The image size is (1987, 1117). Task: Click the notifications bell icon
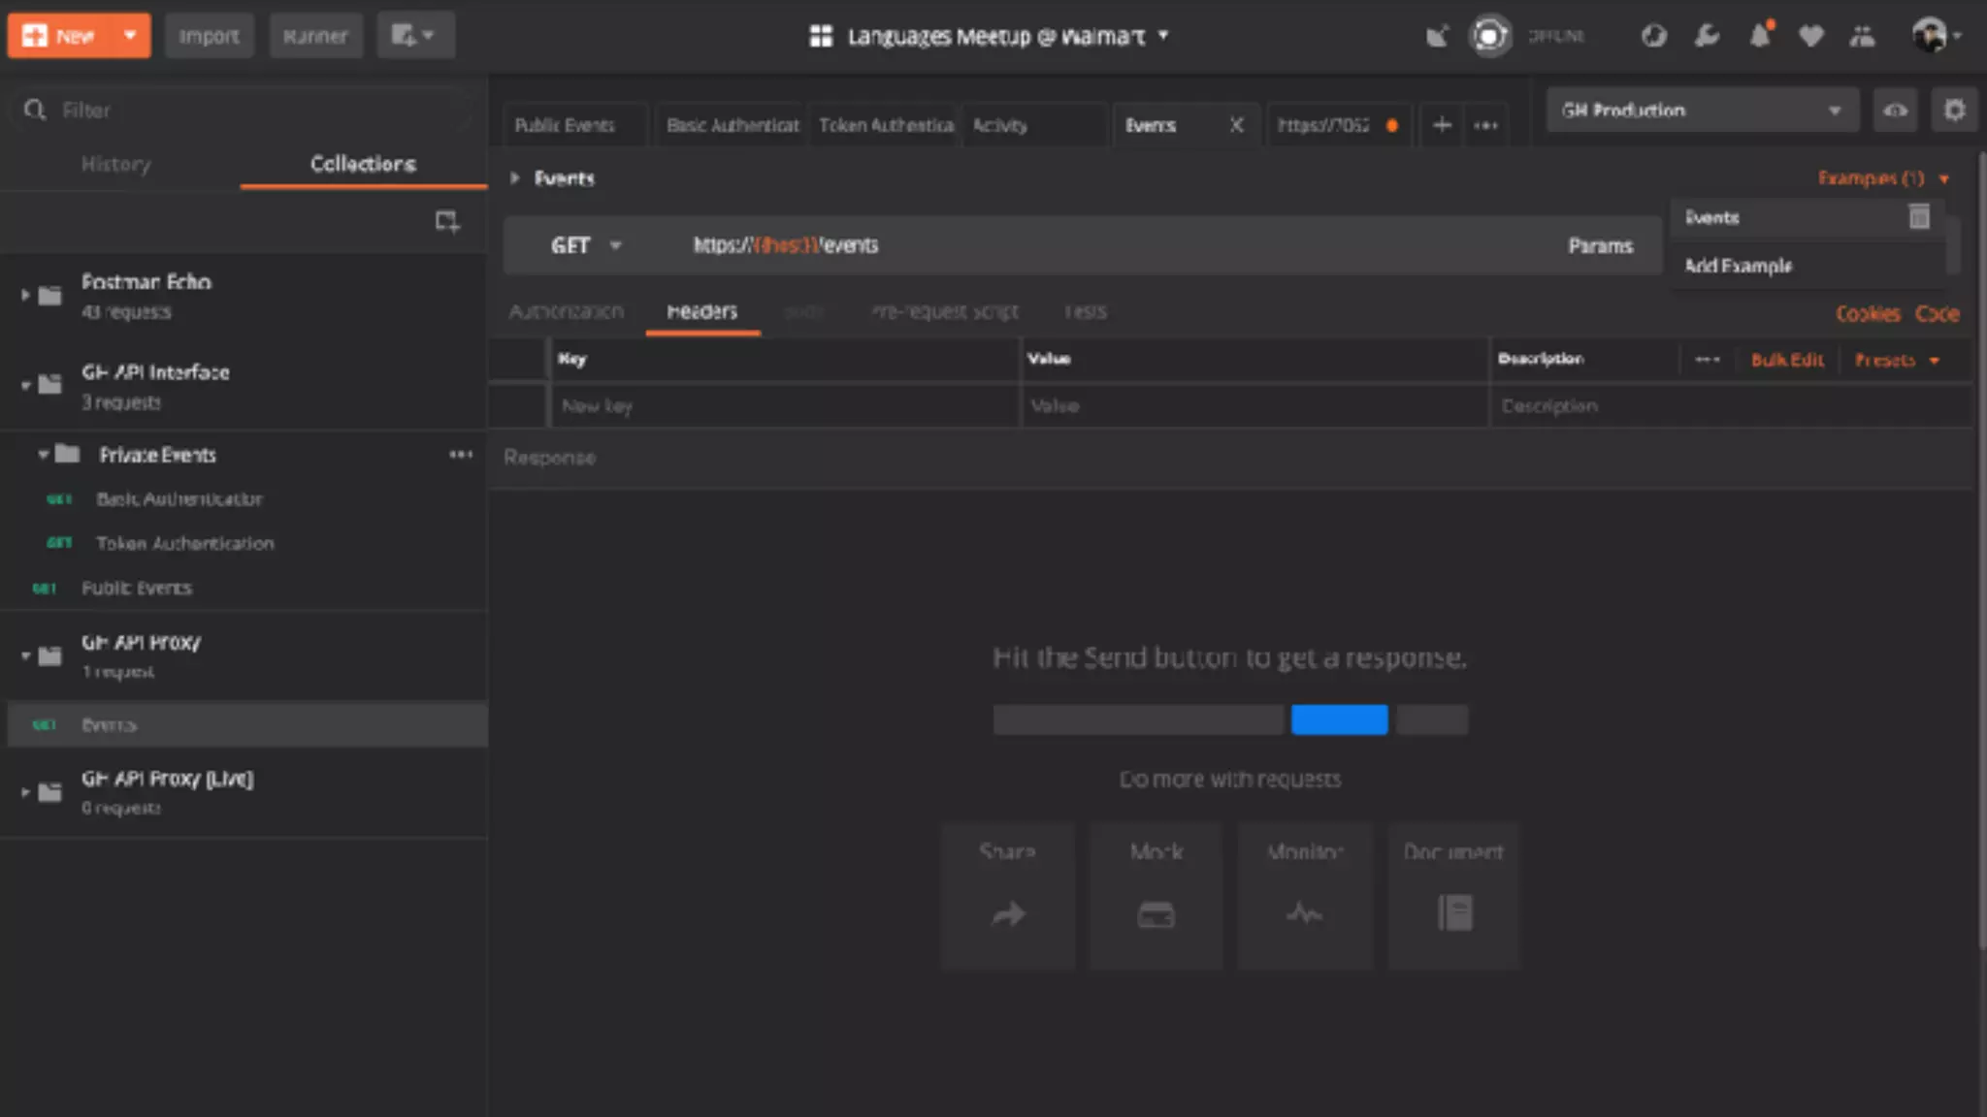[x=1759, y=37]
